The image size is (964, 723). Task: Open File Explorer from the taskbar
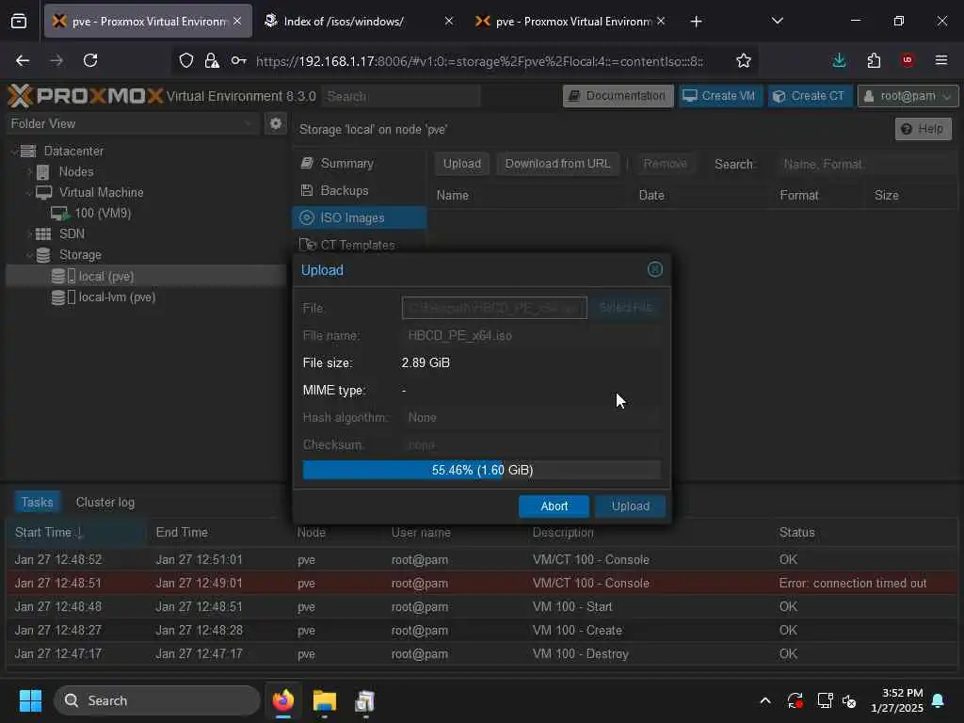coord(324,700)
